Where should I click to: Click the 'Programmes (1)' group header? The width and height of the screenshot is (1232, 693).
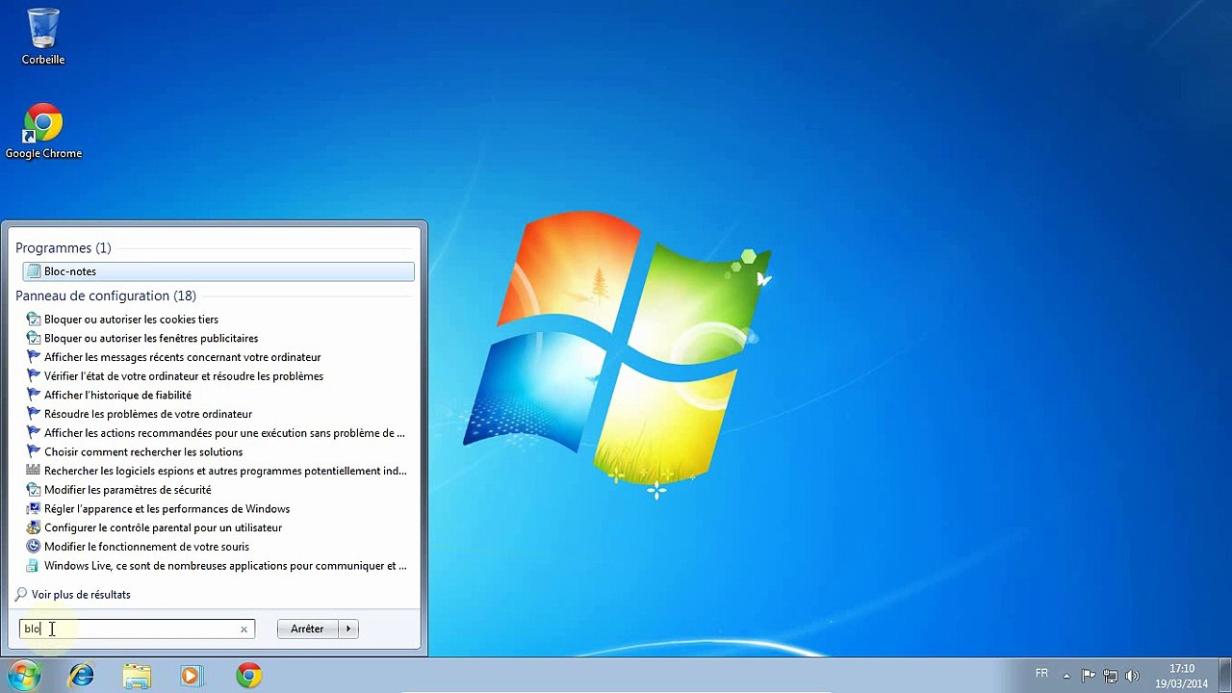[x=64, y=248]
